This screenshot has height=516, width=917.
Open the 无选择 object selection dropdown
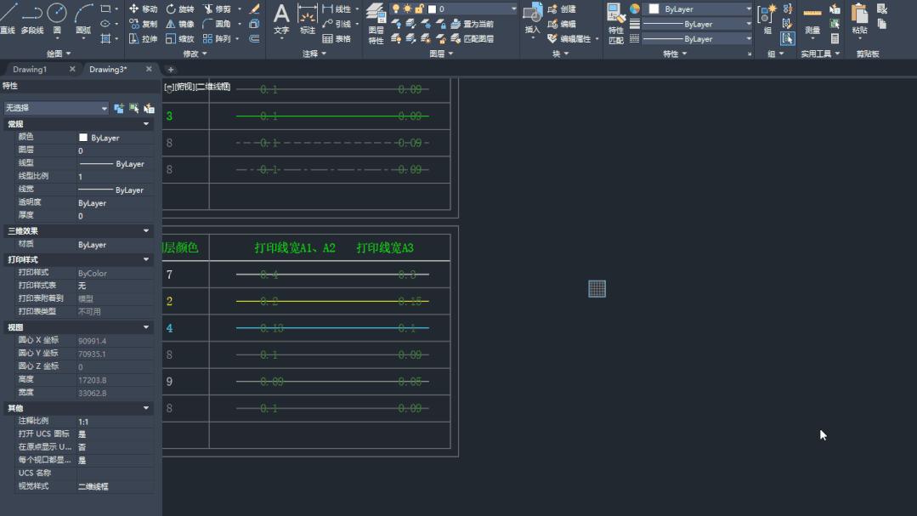click(56, 108)
